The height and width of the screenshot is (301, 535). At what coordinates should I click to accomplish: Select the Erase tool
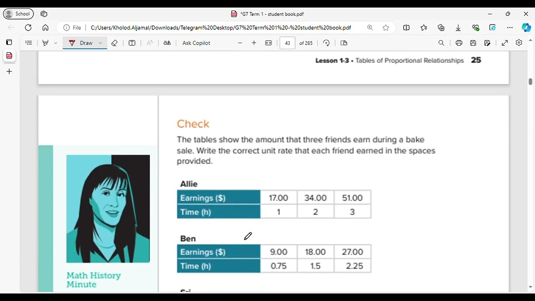click(x=114, y=43)
